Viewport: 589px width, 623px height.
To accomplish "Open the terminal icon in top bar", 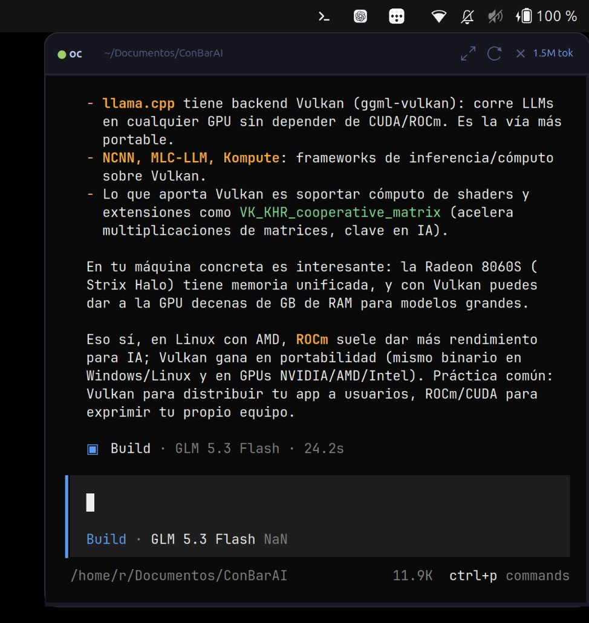I will tap(324, 16).
